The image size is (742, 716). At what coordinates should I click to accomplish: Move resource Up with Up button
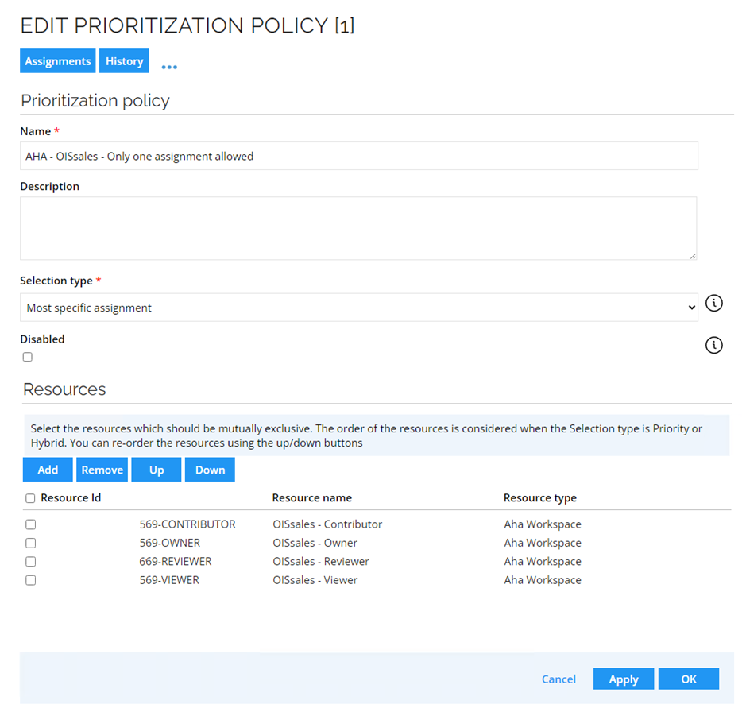click(157, 470)
